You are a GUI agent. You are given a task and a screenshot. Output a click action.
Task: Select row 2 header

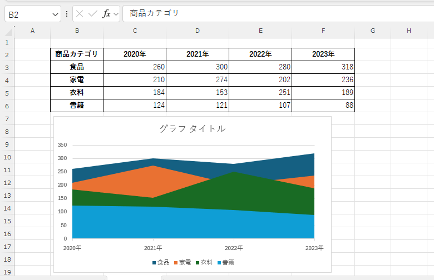pos(7,55)
